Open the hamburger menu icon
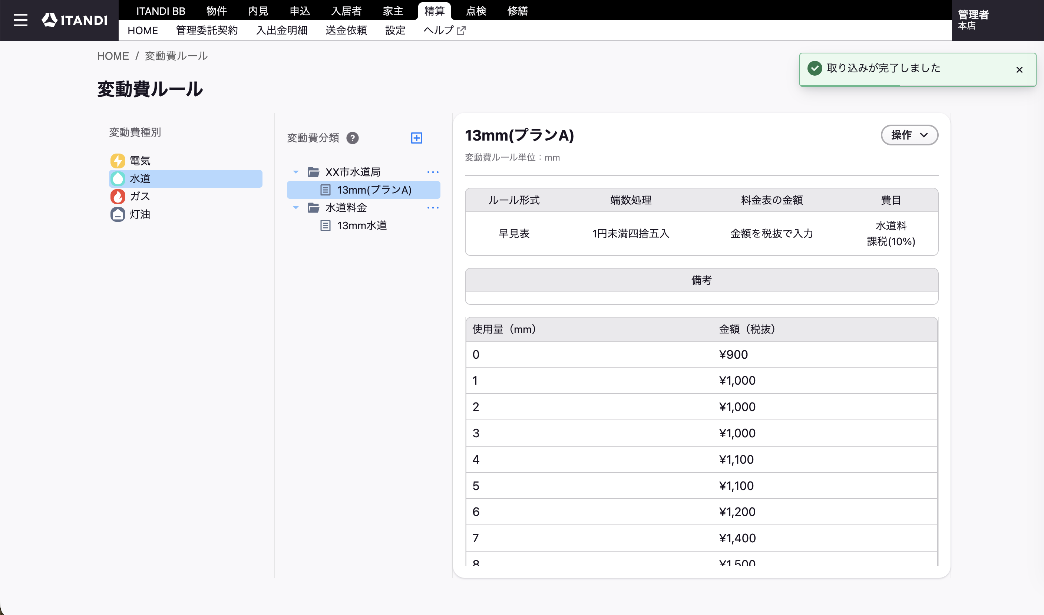 point(21,20)
